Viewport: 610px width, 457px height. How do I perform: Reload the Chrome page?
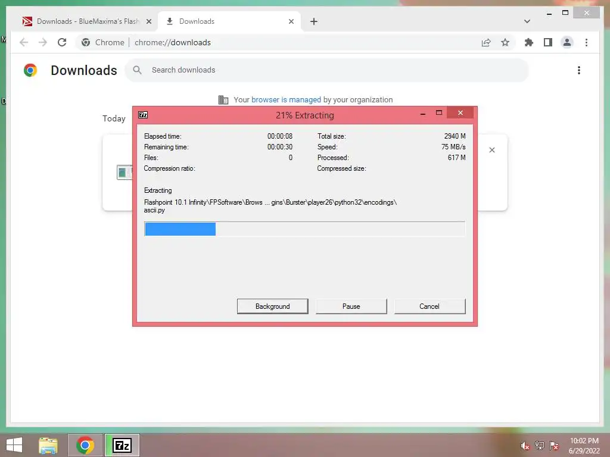point(62,42)
